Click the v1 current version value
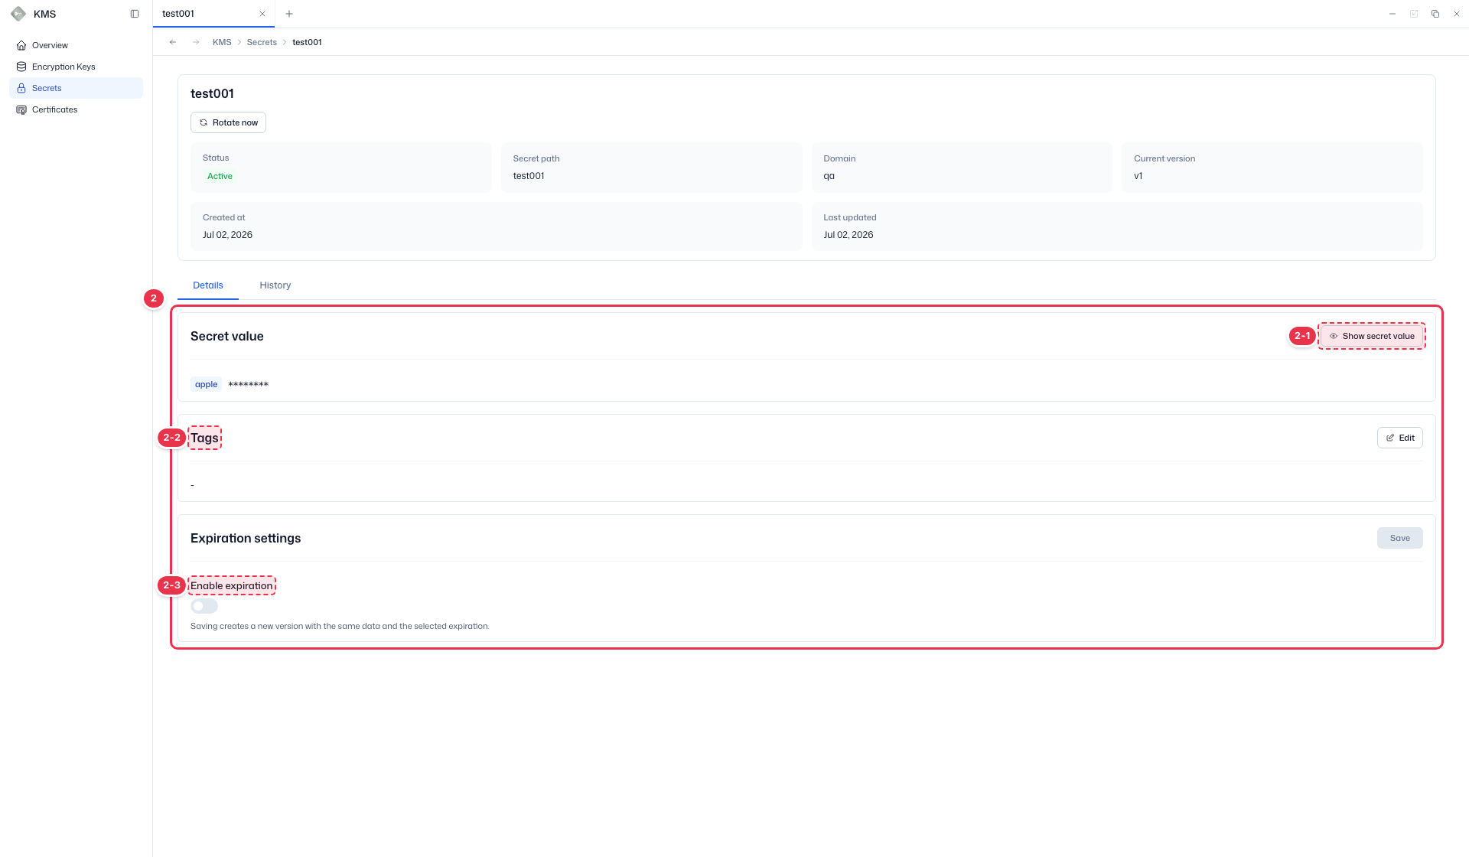This screenshot has height=857, width=1469. click(1138, 176)
